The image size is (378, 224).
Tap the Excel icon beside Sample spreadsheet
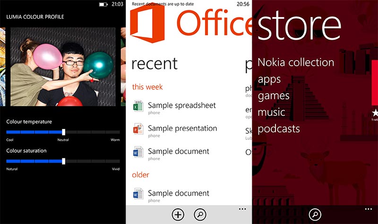point(138,106)
